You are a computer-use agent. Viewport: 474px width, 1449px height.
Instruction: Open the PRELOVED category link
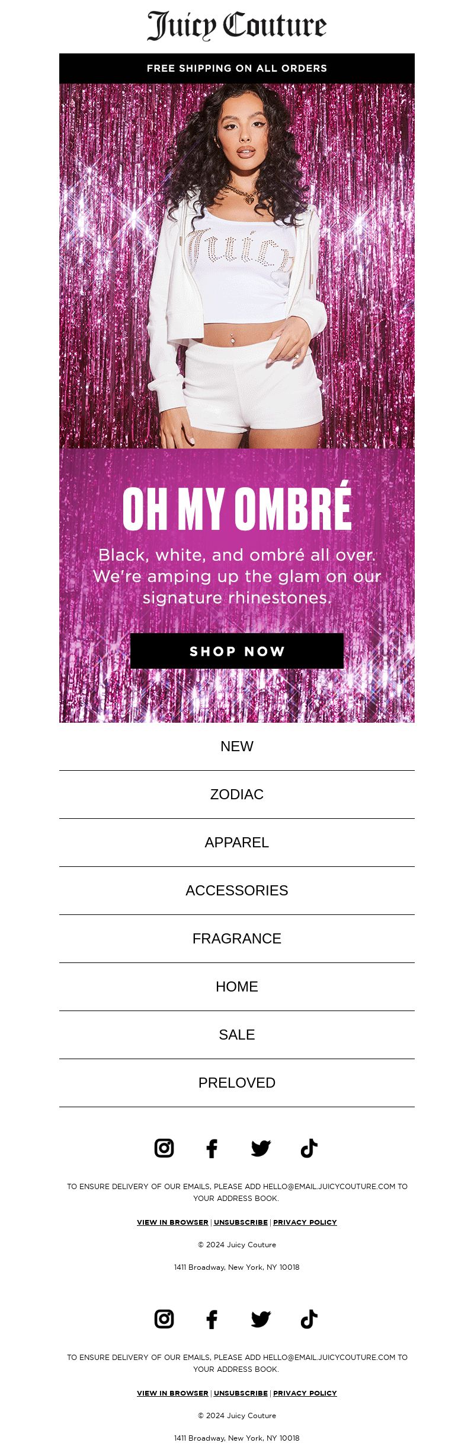pos(237,1083)
